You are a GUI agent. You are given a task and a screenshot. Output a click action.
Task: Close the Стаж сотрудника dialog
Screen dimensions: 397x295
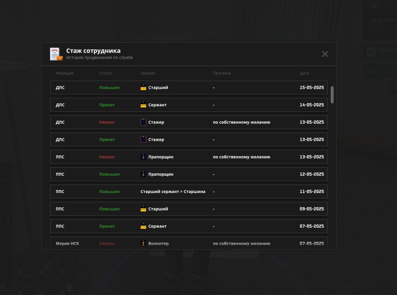[325, 54]
